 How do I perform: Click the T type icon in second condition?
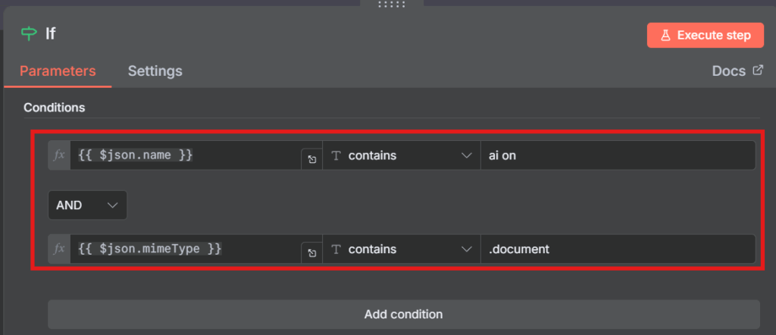[336, 249]
